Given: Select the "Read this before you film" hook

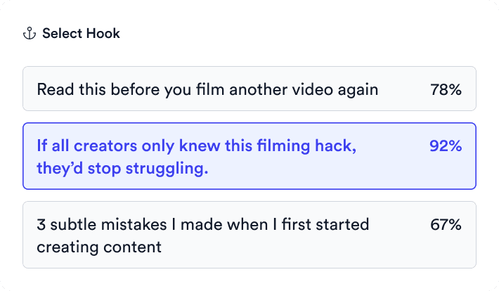Looking at the screenshot, I should pyautogui.click(x=249, y=89).
